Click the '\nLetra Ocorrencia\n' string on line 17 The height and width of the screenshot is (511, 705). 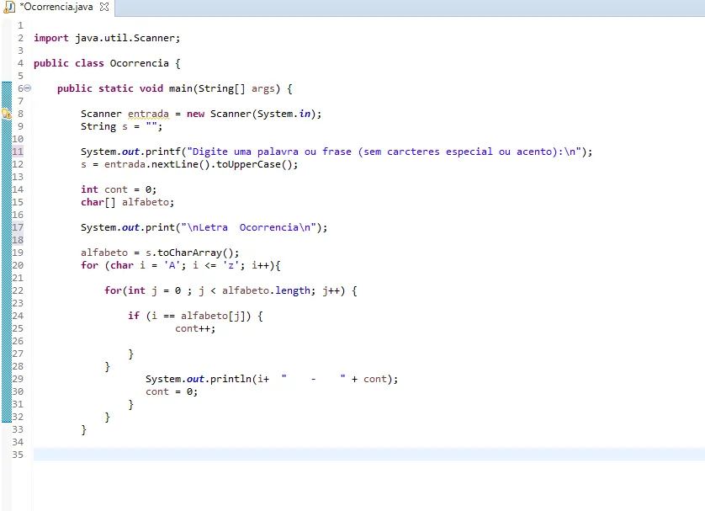(248, 227)
